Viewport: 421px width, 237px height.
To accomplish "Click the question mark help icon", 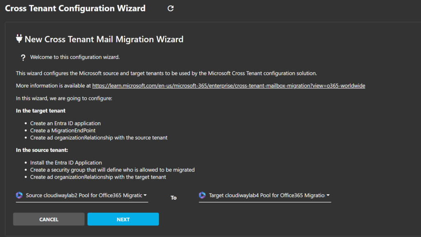I will point(23,57).
